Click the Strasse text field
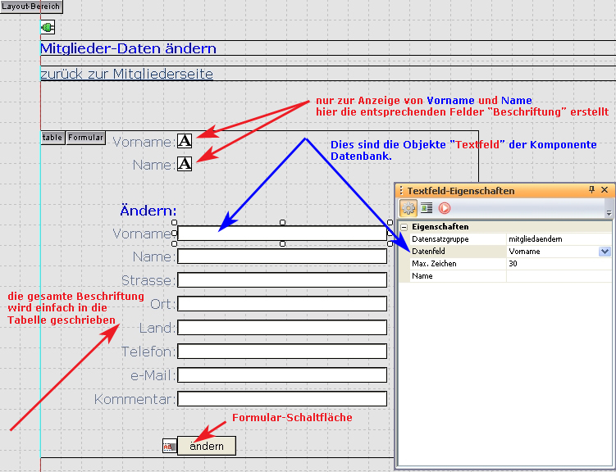 click(281, 280)
